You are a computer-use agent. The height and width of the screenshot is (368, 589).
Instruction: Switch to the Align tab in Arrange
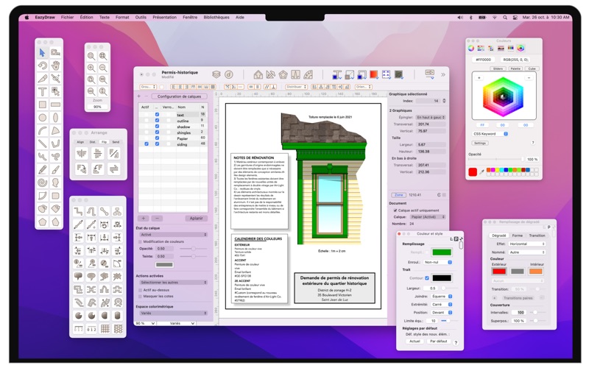click(x=80, y=142)
